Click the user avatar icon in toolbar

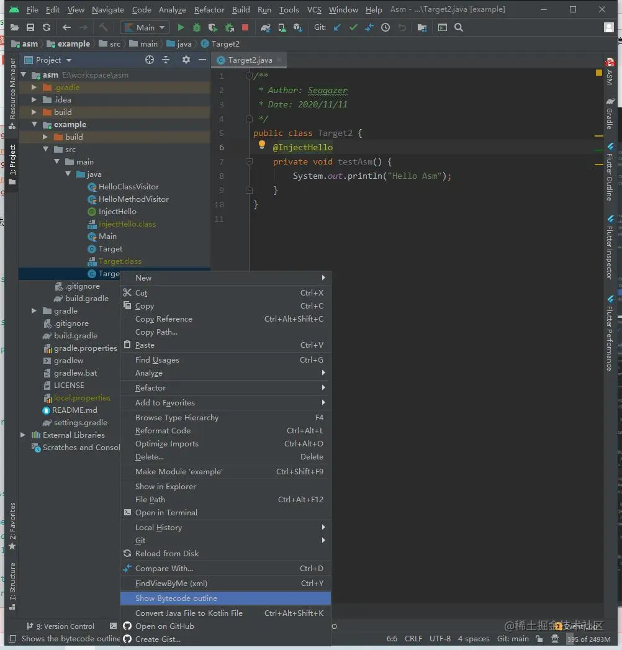609,28
